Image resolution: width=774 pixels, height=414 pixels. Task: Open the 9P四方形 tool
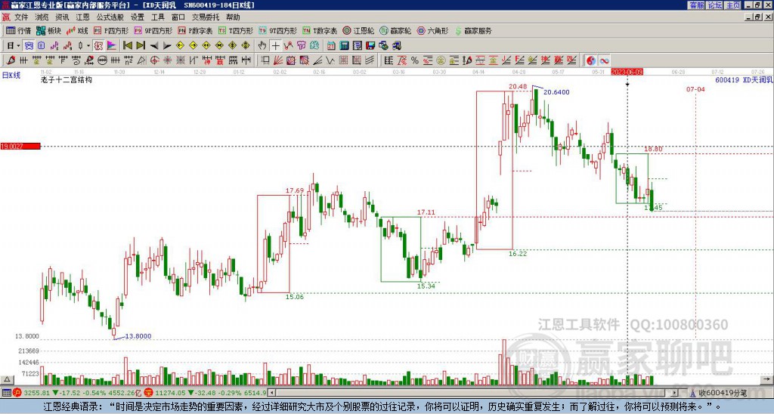153,30
